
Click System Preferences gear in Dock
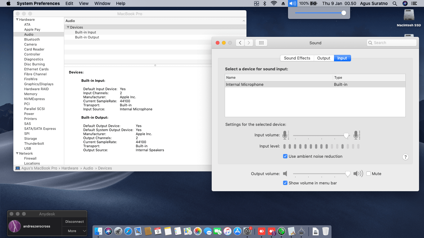[247, 231]
